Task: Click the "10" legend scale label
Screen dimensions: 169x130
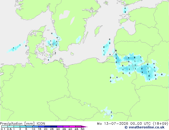Action: (33, 129)
